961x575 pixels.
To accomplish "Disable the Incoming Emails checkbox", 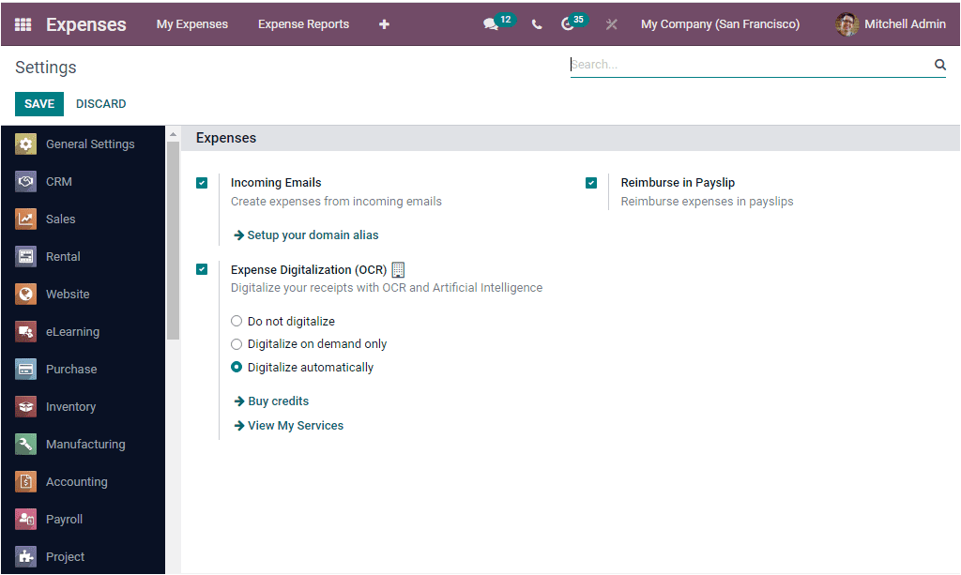I will coord(202,183).
